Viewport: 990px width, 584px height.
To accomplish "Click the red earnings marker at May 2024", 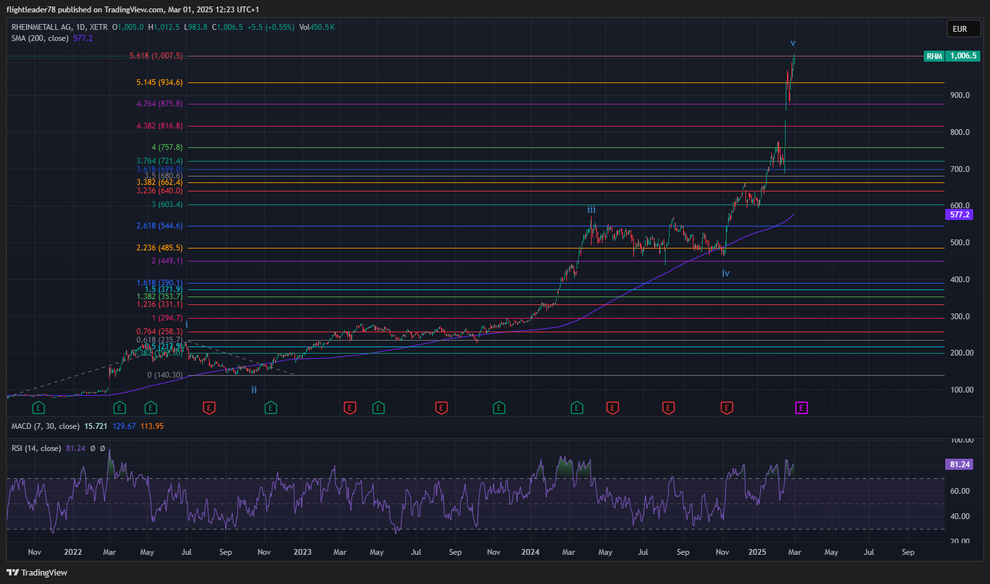I will [612, 408].
